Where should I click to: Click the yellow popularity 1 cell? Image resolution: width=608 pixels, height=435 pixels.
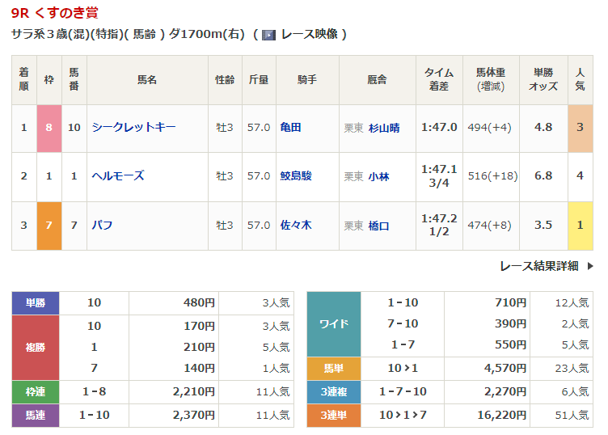coord(580,225)
